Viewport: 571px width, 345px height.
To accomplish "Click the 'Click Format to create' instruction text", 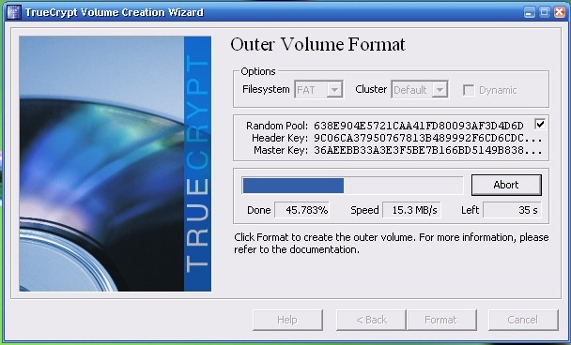I will (391, 244).
